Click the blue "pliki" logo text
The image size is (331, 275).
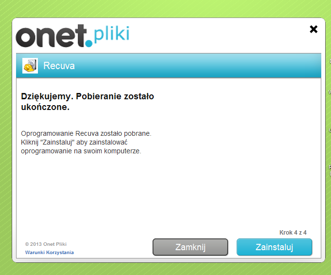[x=111, y=34]
